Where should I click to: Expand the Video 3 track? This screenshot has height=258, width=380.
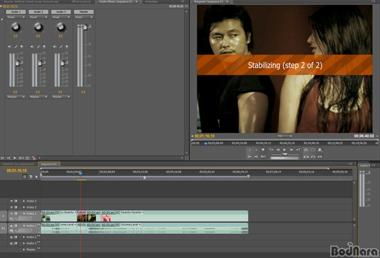pos(23,201)
